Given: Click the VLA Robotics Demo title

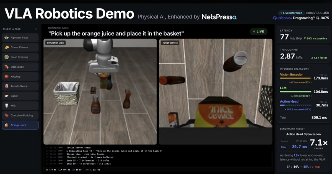Looking at the screenshot, I should click(69, 14).
